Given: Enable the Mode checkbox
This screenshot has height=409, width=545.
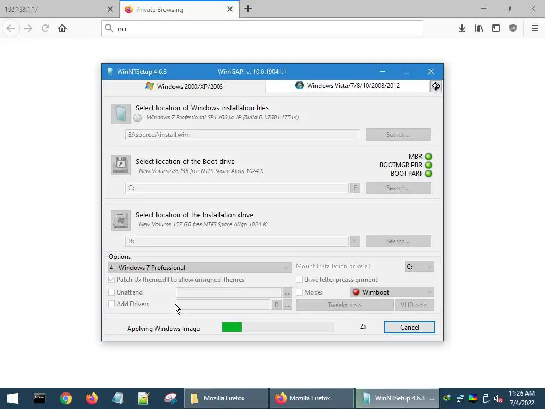Looking at the screenshot, I should coord(299,292).
